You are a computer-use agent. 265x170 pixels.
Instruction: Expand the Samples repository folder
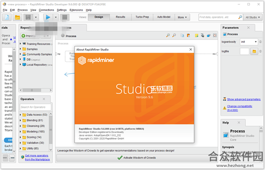click(20, 49)
